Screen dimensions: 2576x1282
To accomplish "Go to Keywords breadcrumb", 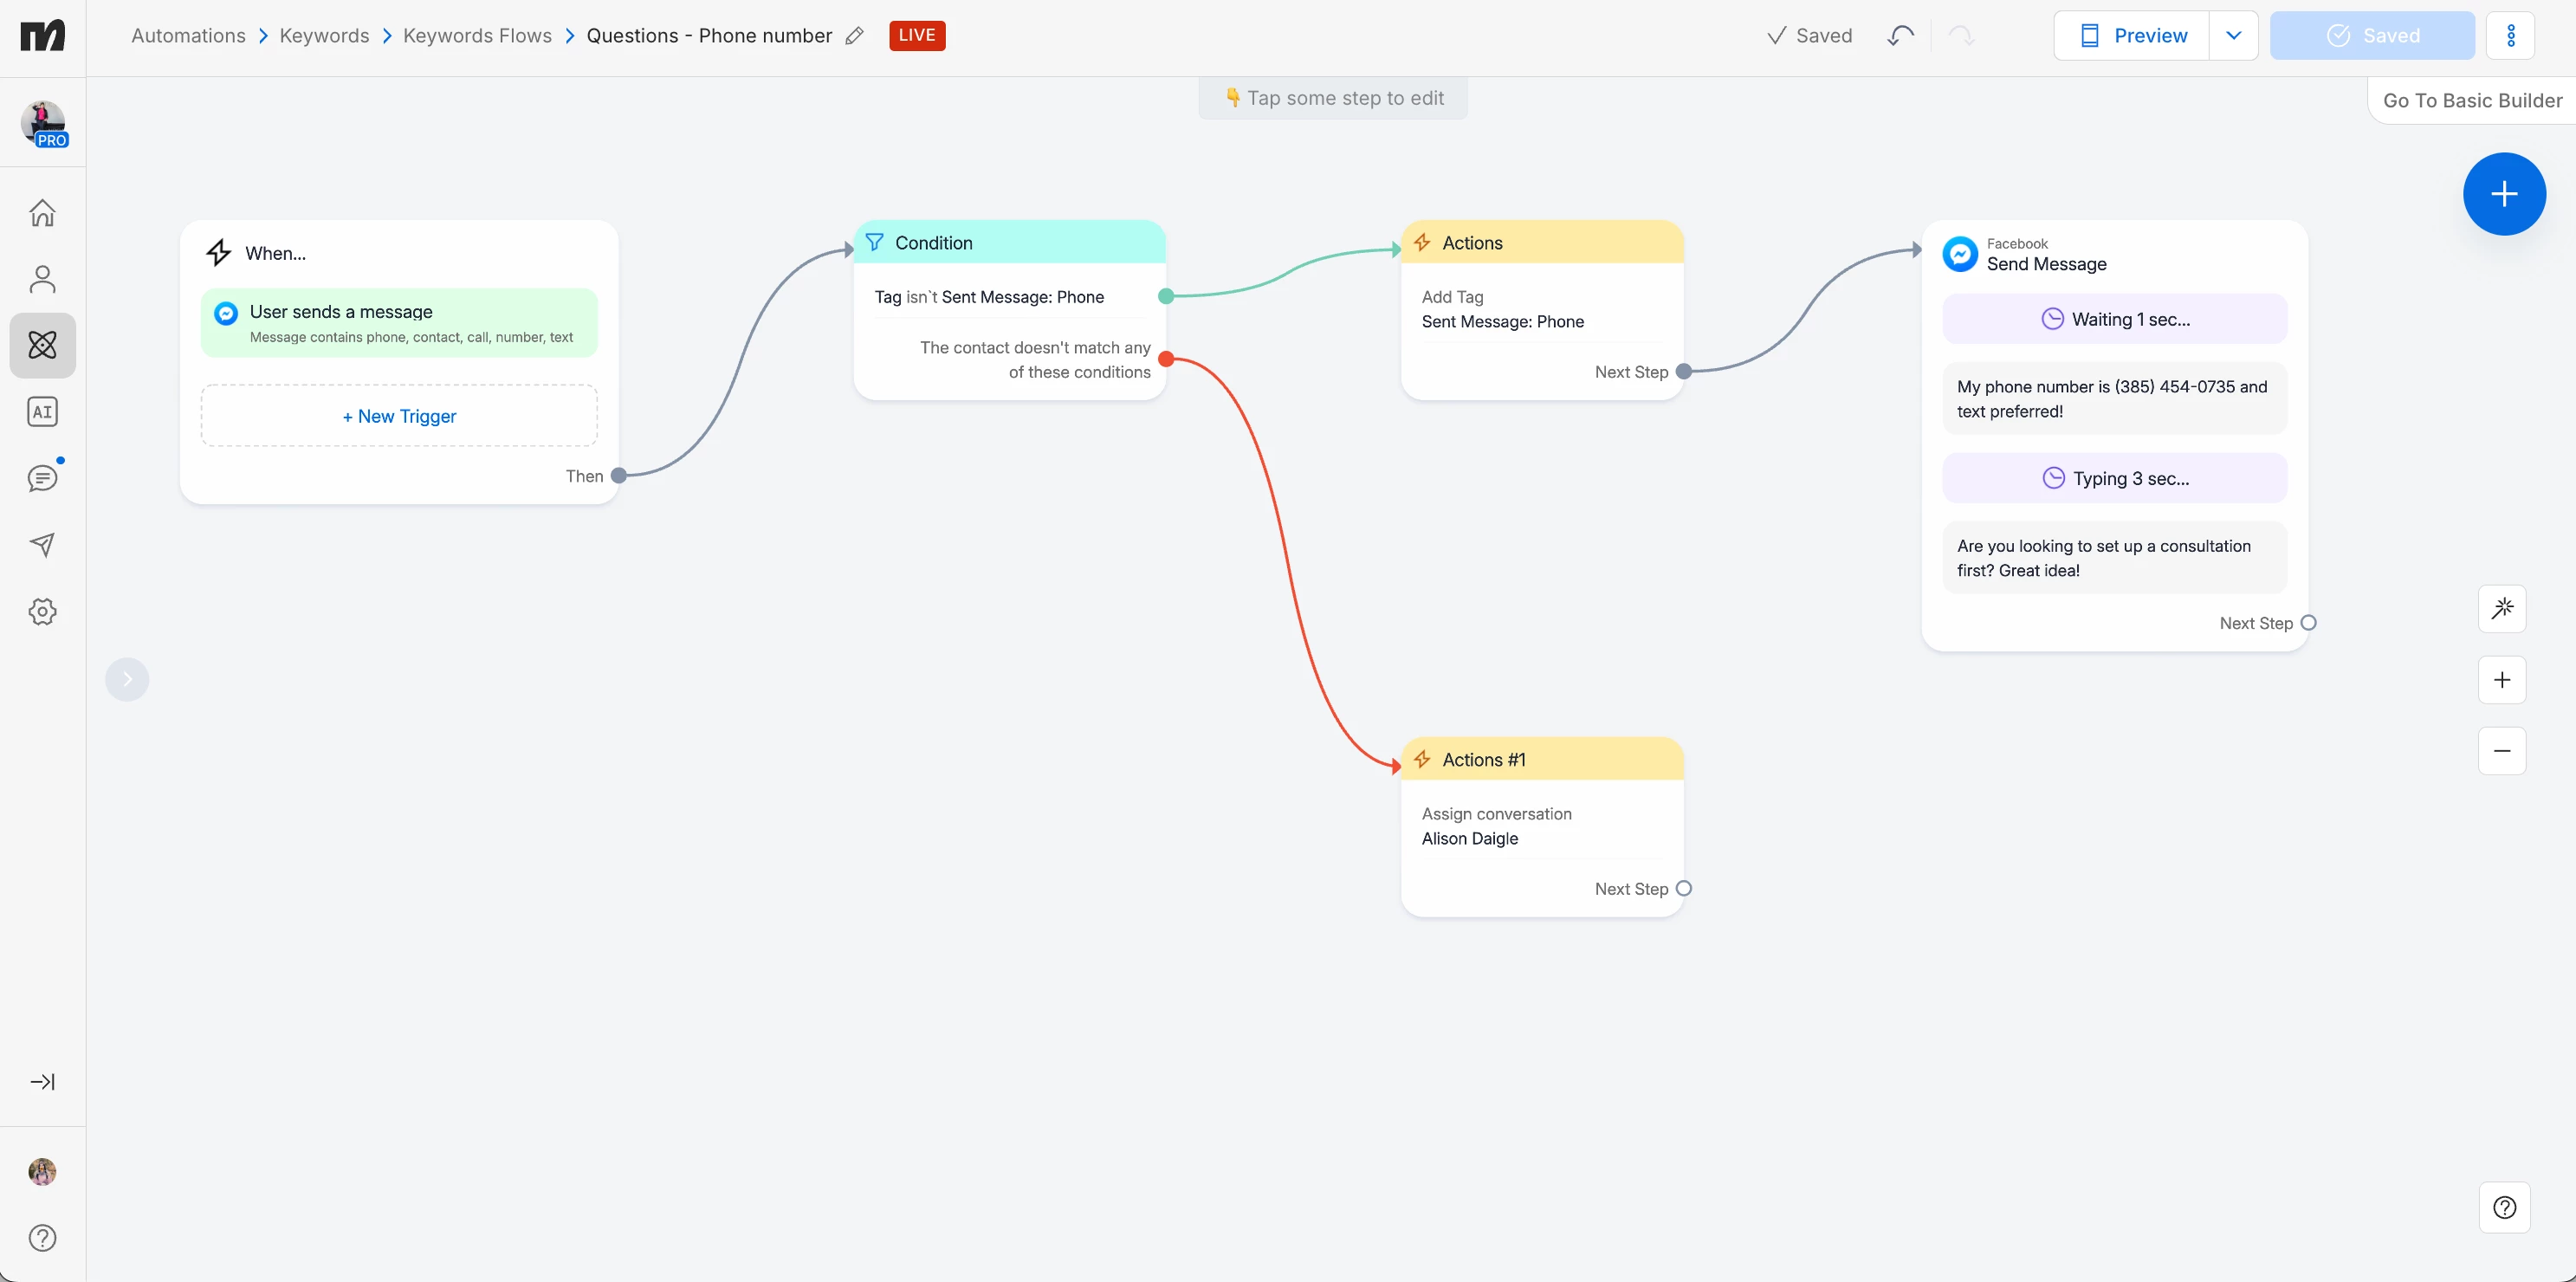I will point(324,36).
